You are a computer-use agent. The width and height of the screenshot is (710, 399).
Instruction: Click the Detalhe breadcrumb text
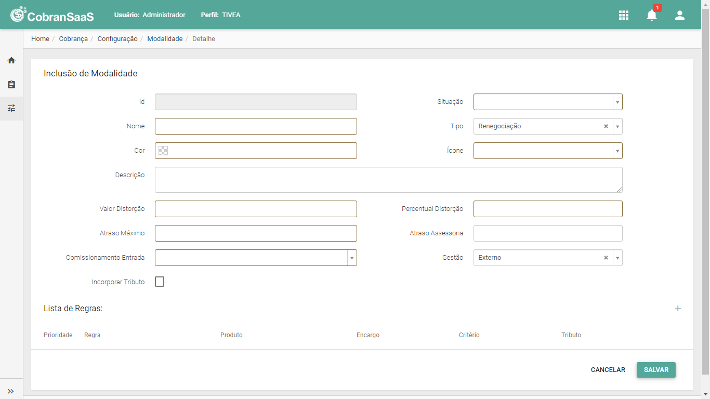204,39
